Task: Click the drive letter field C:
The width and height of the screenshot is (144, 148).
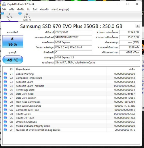Action: (73, 53)
